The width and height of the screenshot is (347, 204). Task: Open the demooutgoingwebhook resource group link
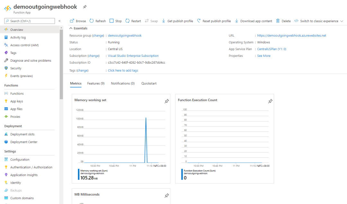pyautogui.click(x=125, y=36)
